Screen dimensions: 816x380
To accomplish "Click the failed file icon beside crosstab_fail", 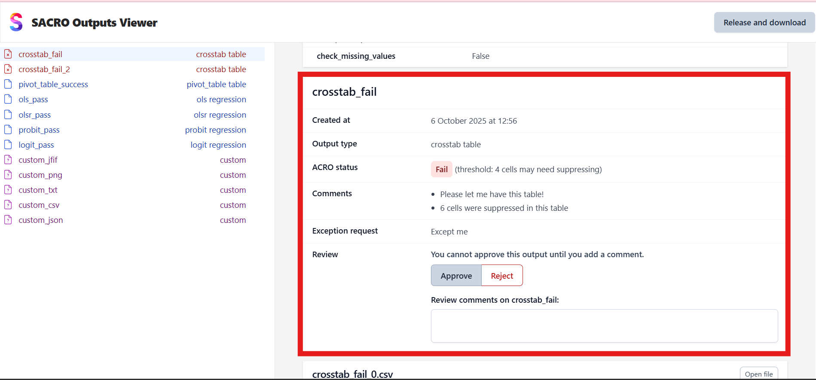I will click(8, 54).
